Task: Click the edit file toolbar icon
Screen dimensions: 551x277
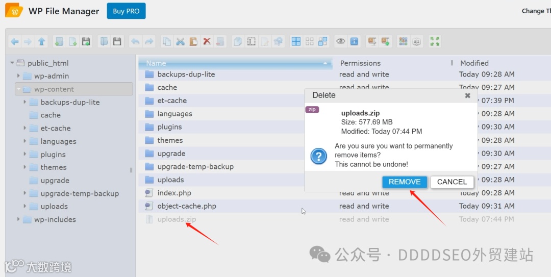Action: (265, 41)
